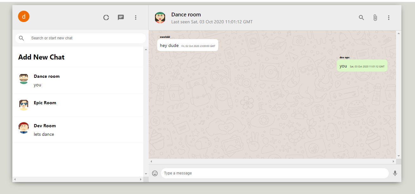The width and height of the screenshot is (415, 194).
Task: Click the Dev Room avatar
Action: click(24, 128)
